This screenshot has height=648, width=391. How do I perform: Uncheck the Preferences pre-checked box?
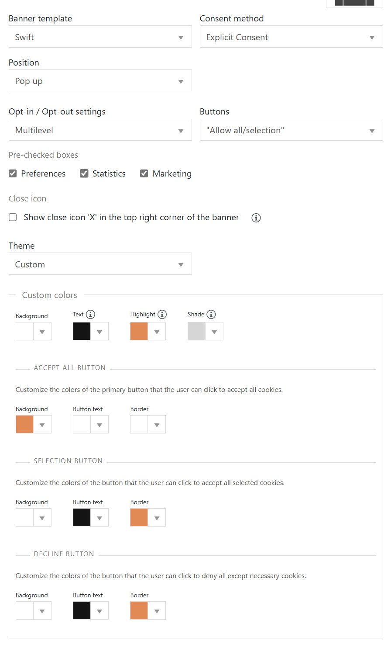[x=13, y=173]
